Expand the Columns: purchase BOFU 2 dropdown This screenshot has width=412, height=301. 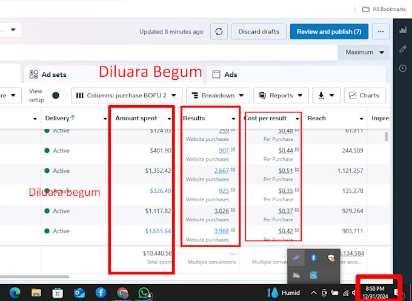point(127,95)
